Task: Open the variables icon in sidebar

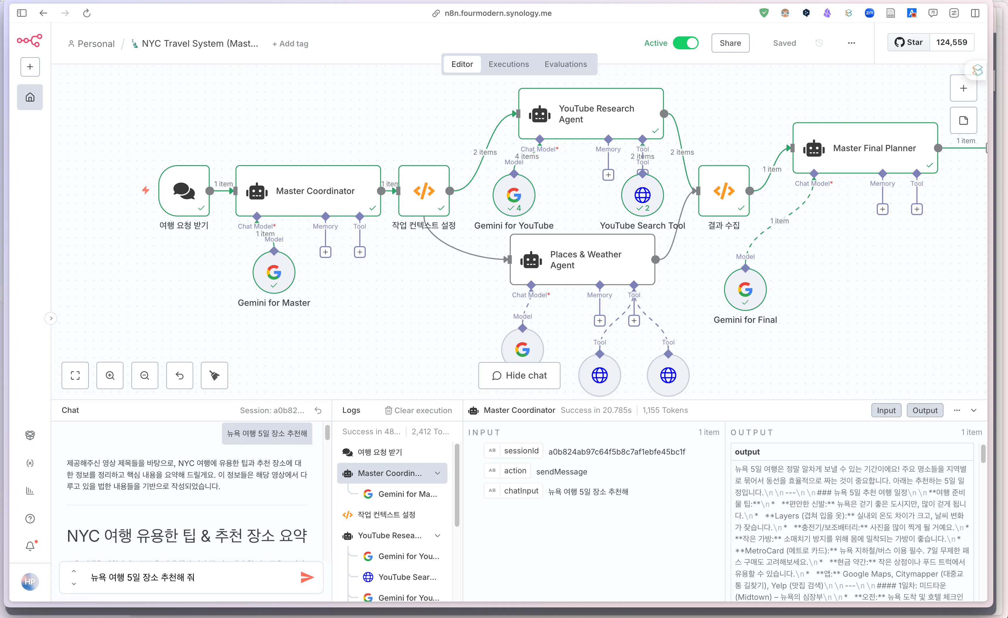Action: tap(30, 463)
